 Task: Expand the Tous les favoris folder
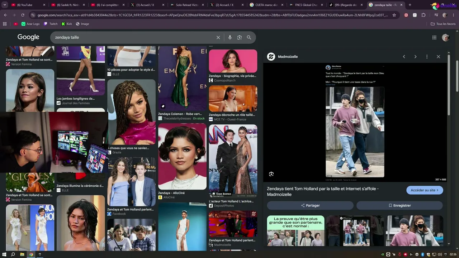pos(443,24)
